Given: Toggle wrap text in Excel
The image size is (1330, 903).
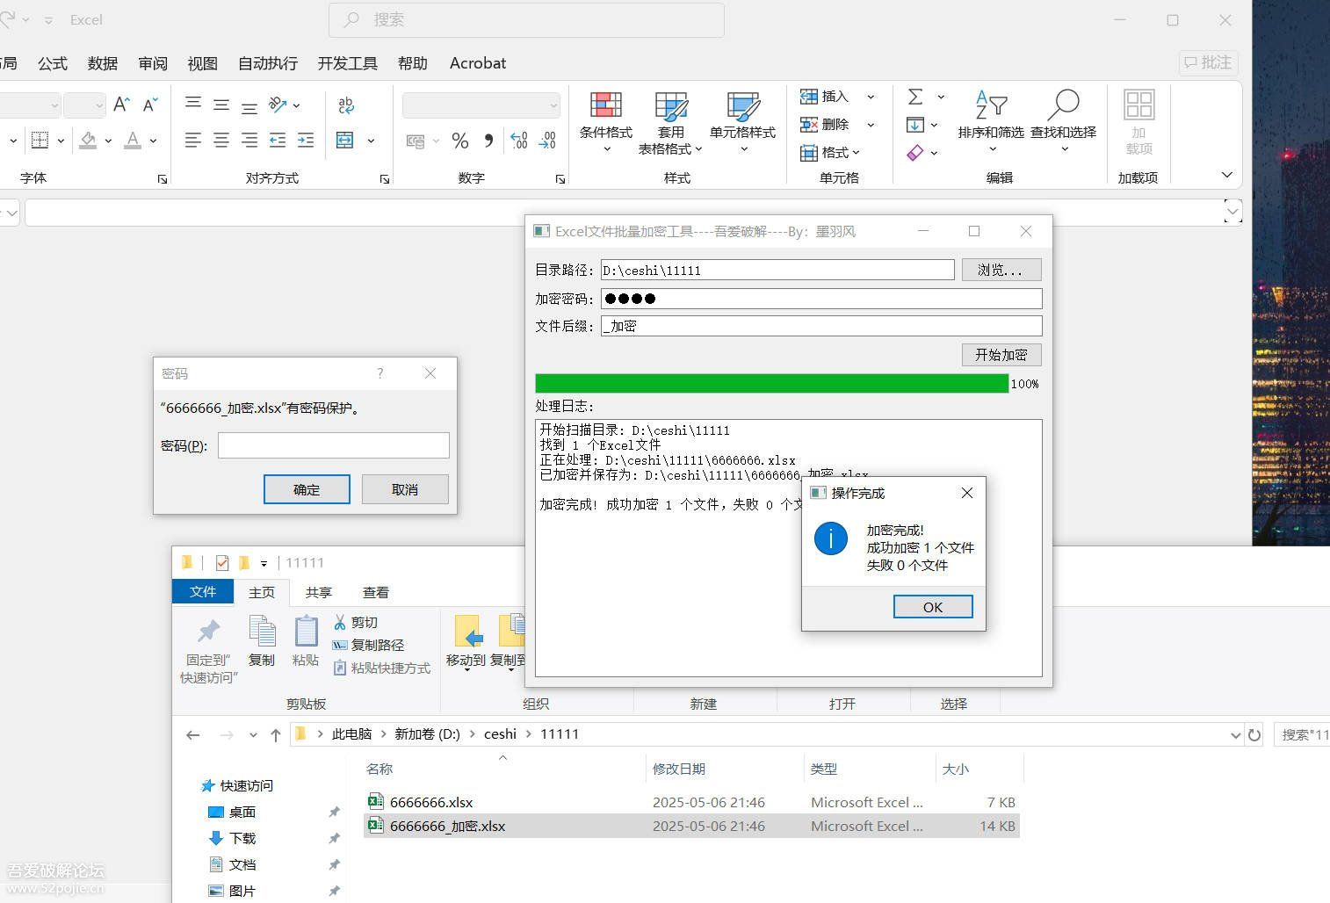Looking at the screenshot, I should pyautogui.click(x=346, y=105).
